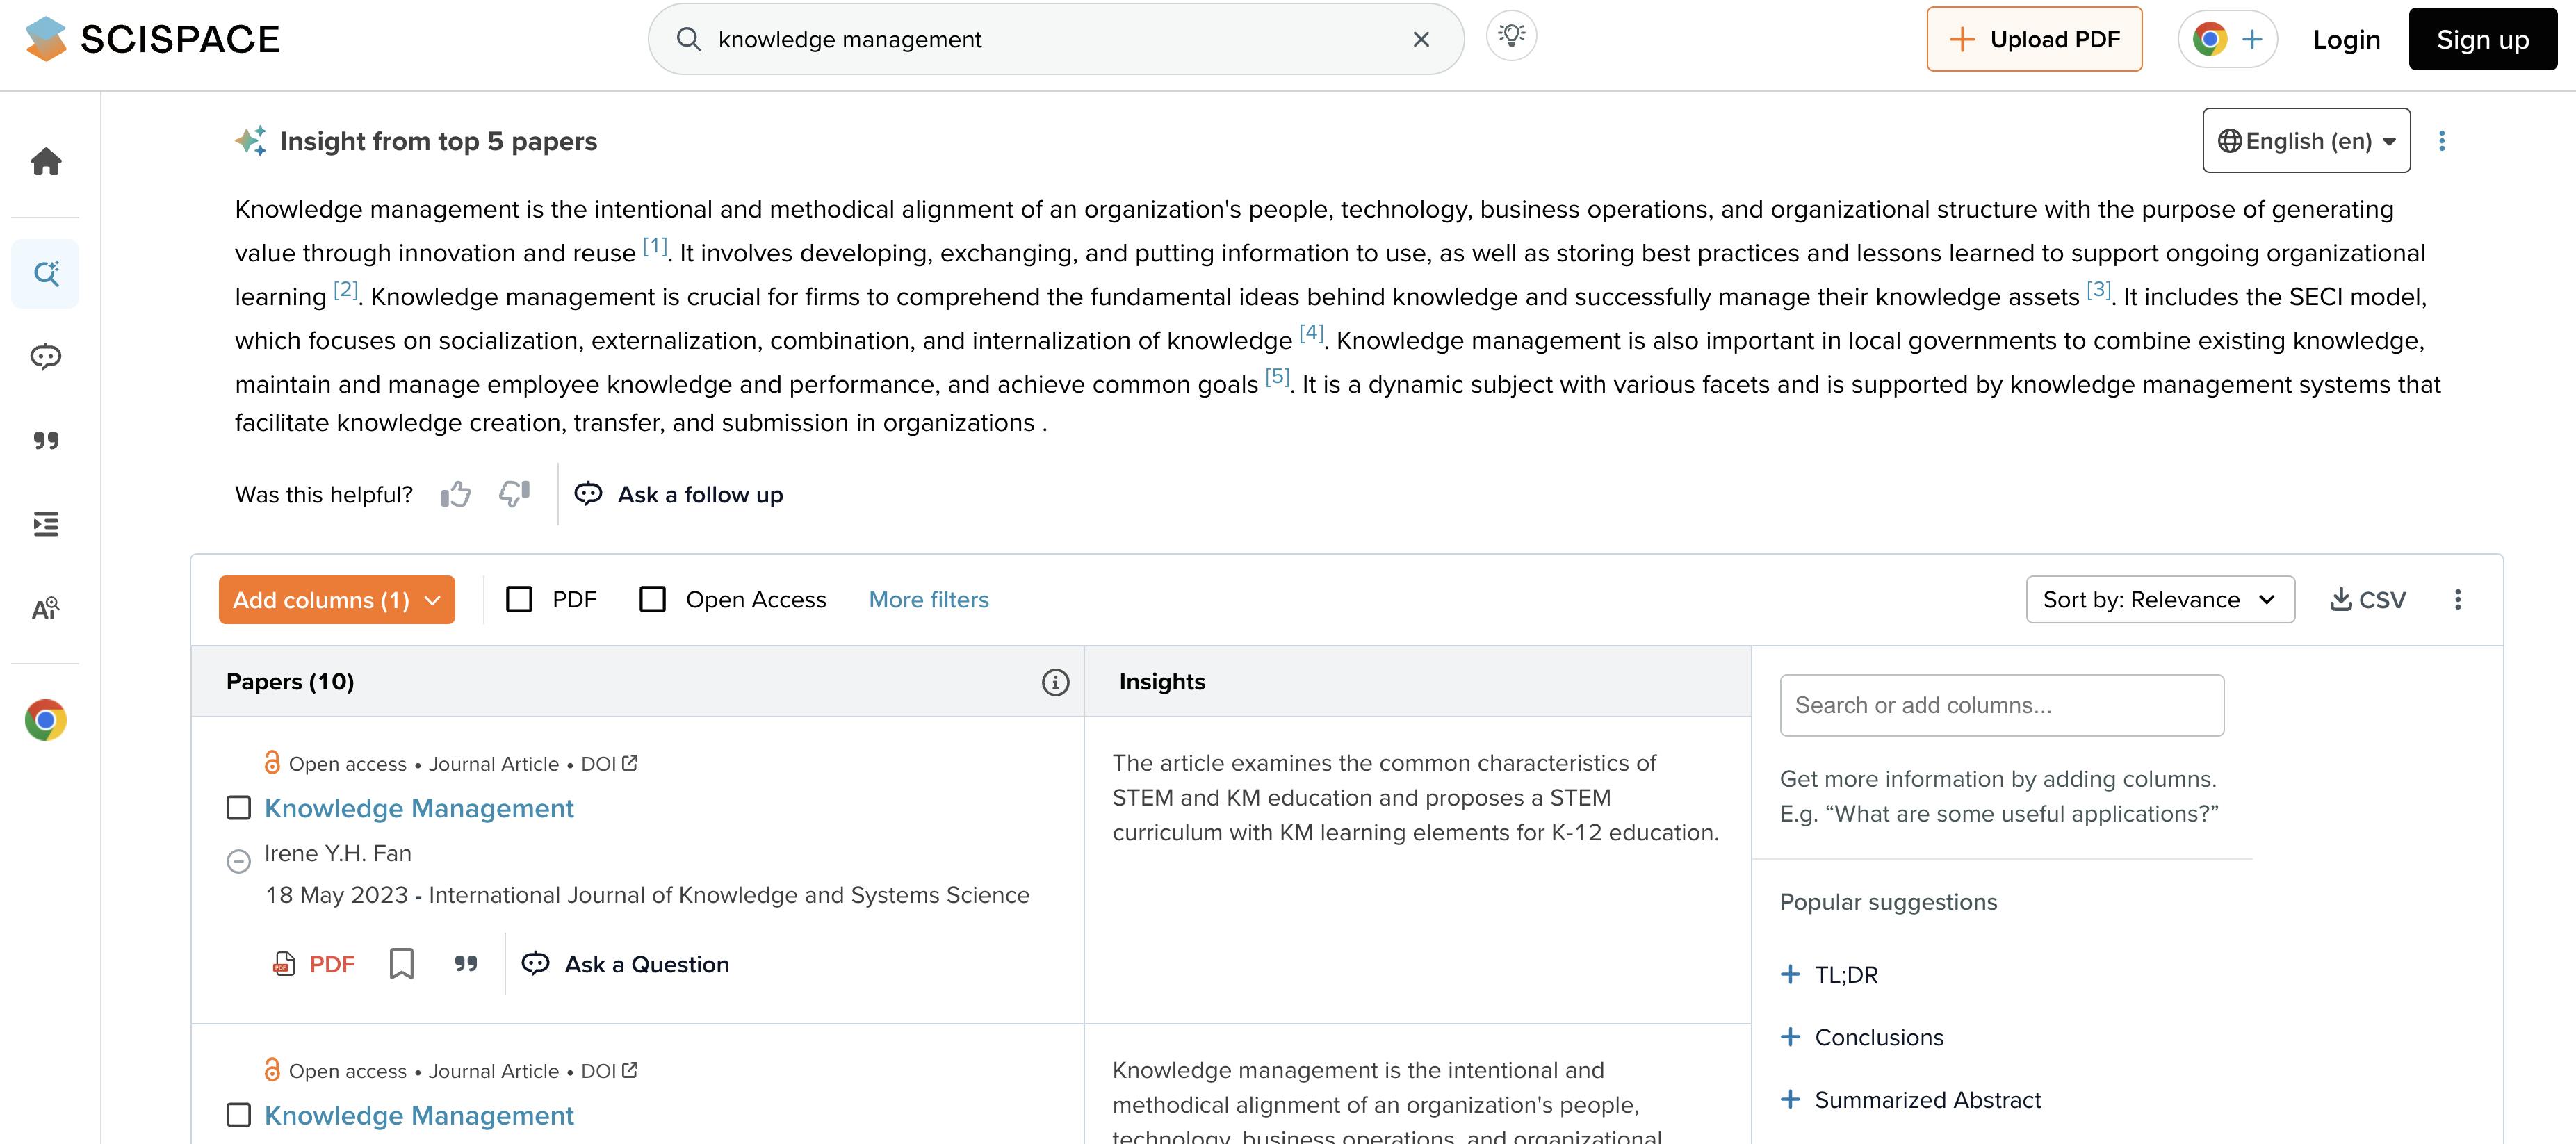Click the search magnifier icon in the search bar
Screen dimensions: 2576x1144
(x=688, y=39)
